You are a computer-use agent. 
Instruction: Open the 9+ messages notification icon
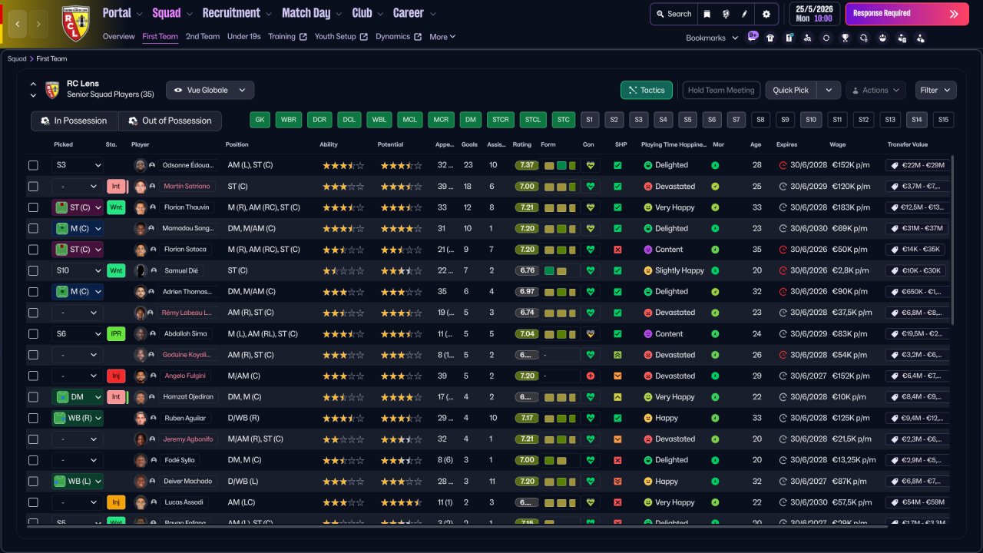[753, 36]
